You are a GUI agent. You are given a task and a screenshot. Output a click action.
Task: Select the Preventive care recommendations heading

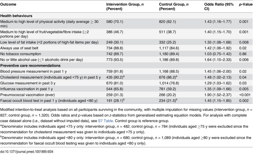(30, 66)
